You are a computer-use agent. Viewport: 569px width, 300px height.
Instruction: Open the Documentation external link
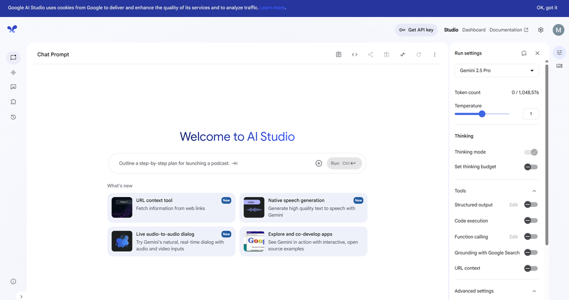pyautogui.click(x=509, y=30)
